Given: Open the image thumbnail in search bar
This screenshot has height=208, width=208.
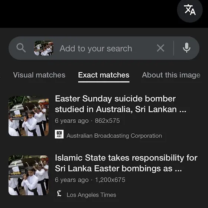Looking at the screenshot, I should coord(44,48).
